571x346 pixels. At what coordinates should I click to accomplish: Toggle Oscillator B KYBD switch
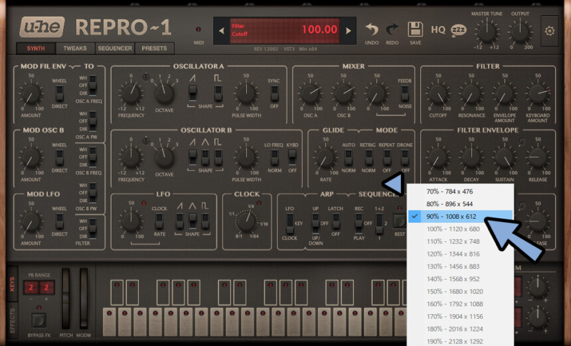click(292, 157)
